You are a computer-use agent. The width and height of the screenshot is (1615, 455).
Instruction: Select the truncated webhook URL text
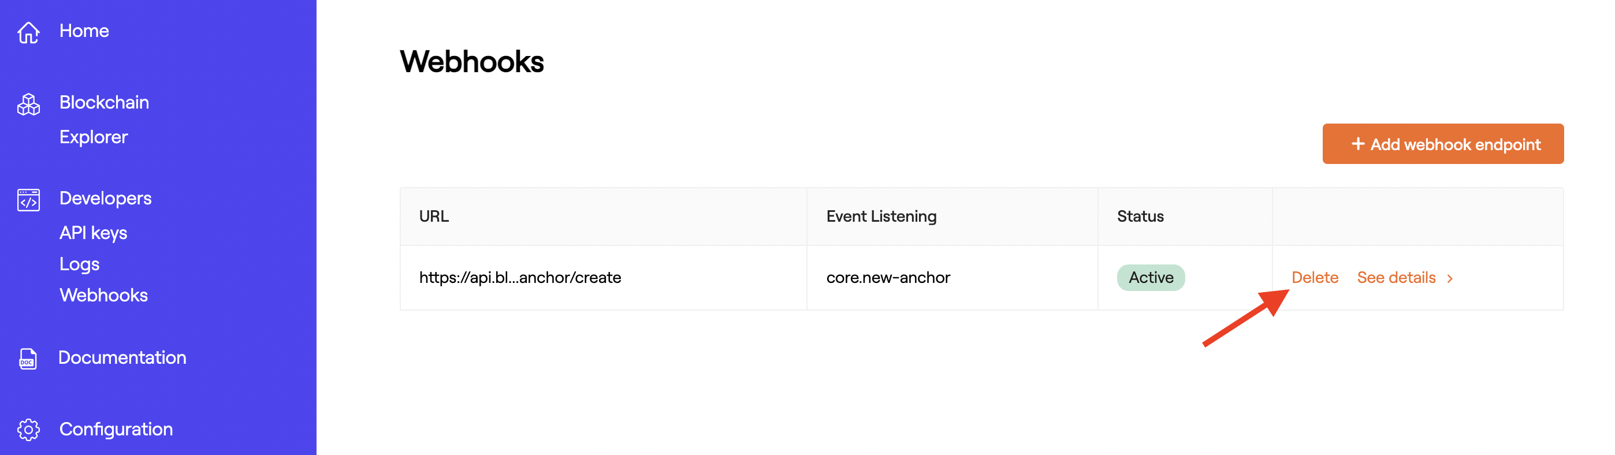click(520, 277)
